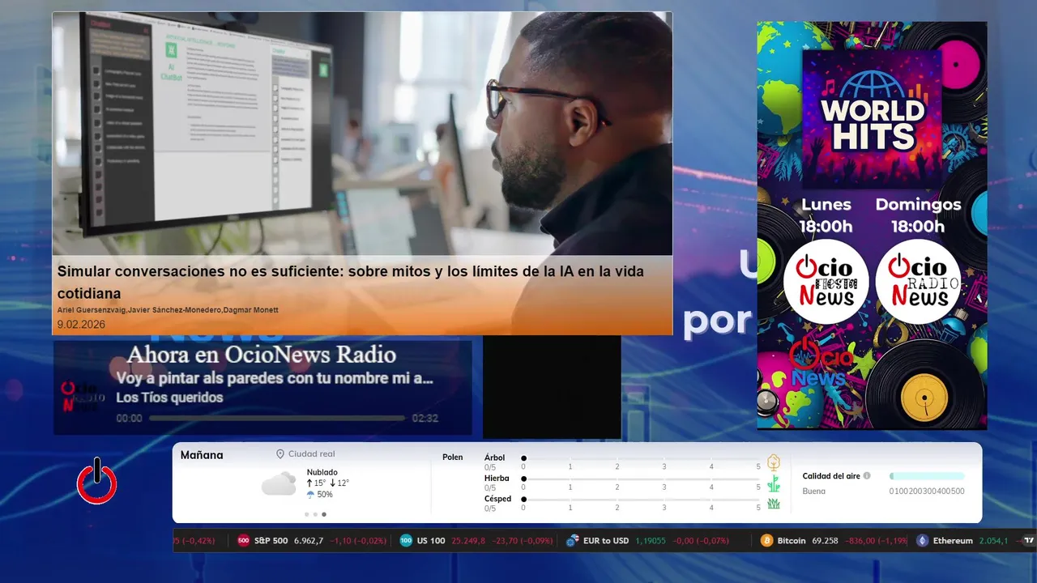Image resolution: width=1037 pixels, height=583 pixels.
Task: Click the Ethereum coin icon
Action: 922,540
